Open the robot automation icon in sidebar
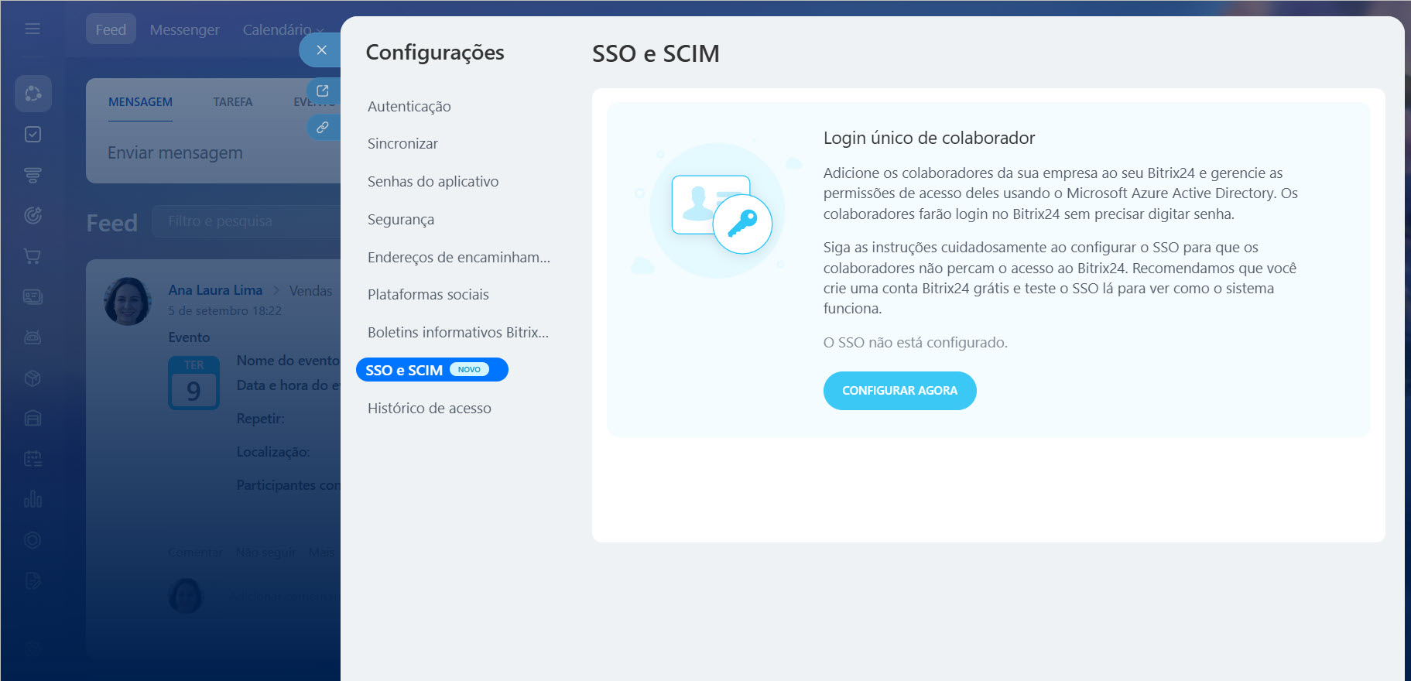This screenshot has height=681, width=1411. click(x=33, y=337)
